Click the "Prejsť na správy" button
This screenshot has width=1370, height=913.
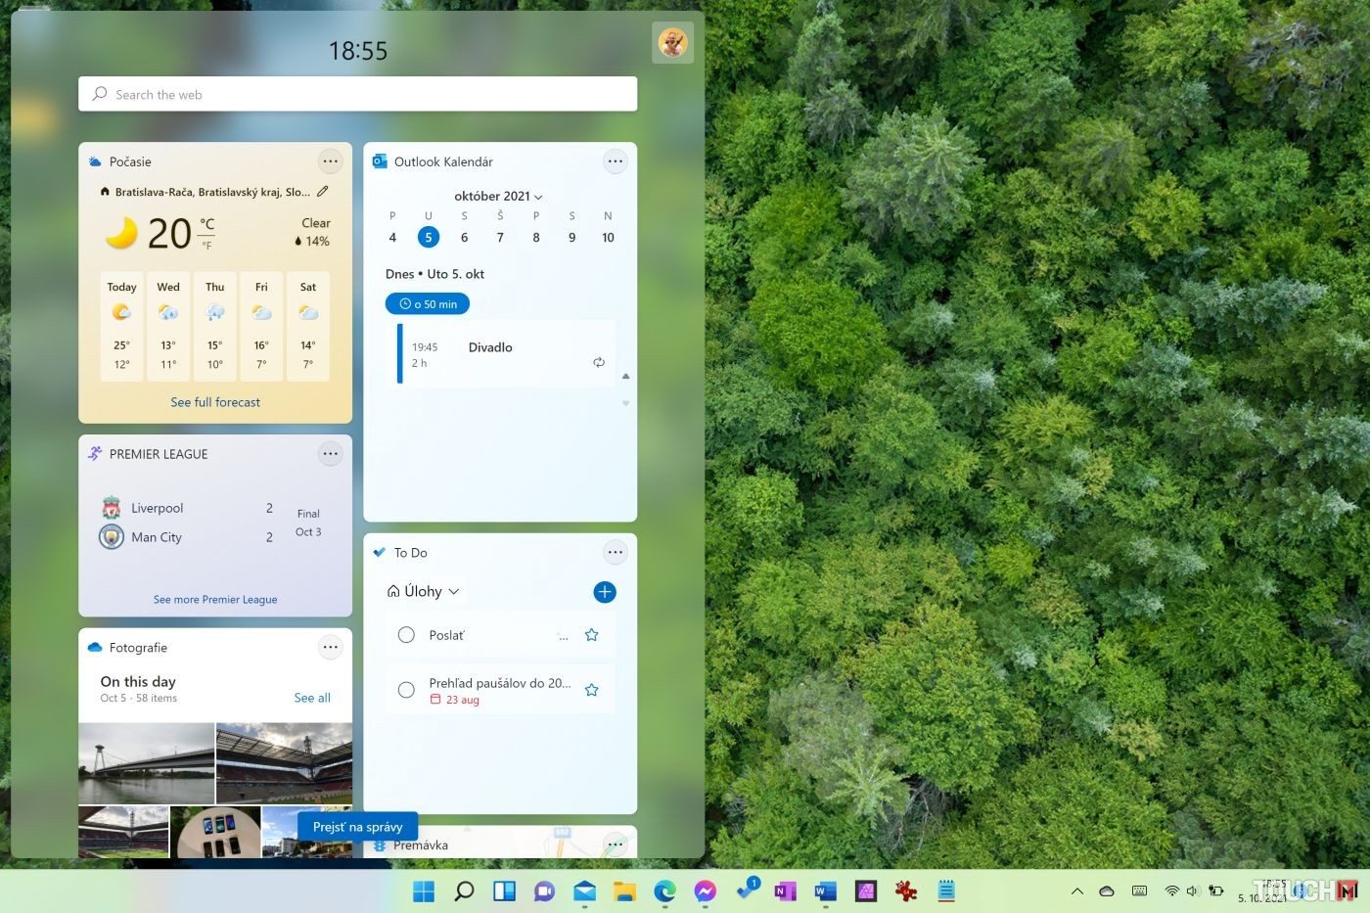357,826
